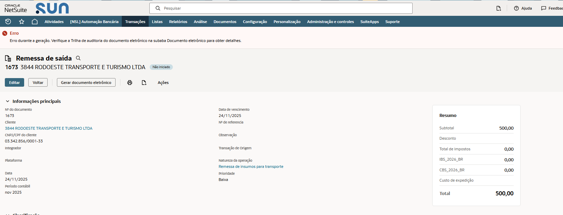Open the [NSL] Automação Bancária menu
Screen dimensions: 563x215
(94, 22)
